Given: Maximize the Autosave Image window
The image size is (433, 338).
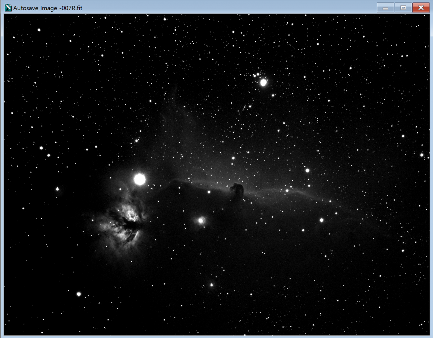Looking at the screenshot, I should tap(403, 8).
